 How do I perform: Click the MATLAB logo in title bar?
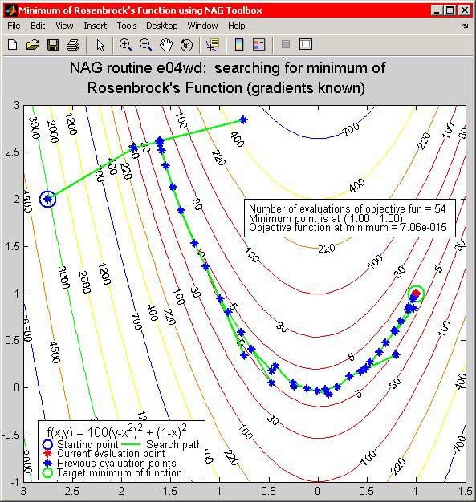[x=10, y=10]
